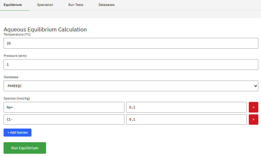Go to the Databases tab
The image size is (261, 157).
[x=106, y=5]
